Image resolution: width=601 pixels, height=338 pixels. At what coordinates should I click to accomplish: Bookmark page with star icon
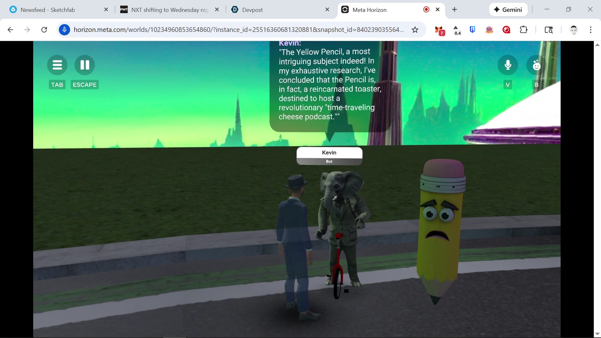tap(415, 30)
